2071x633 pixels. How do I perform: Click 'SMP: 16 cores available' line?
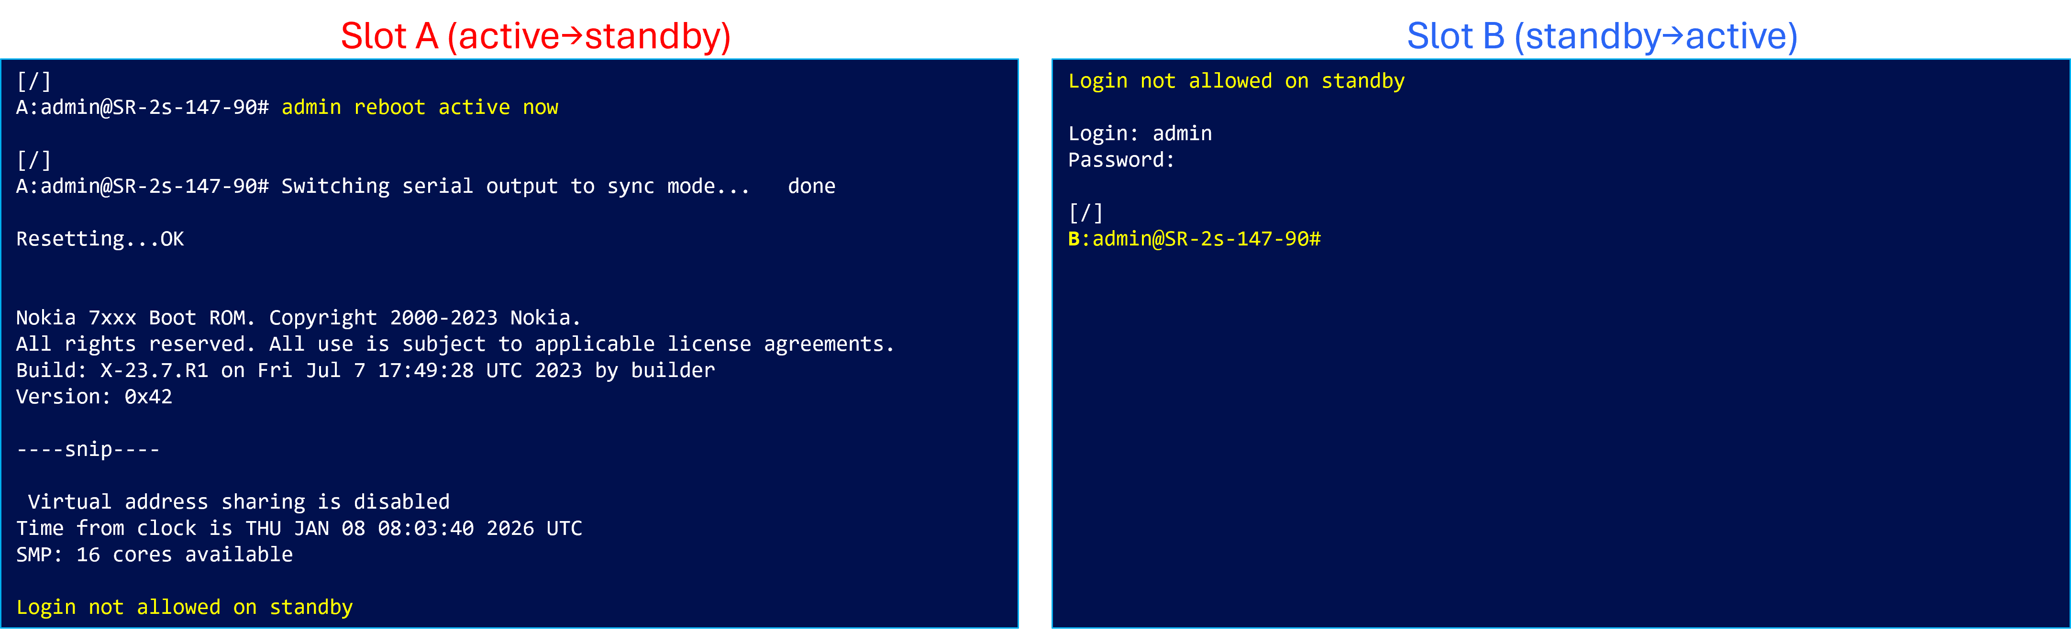click(x=155, y=555)
